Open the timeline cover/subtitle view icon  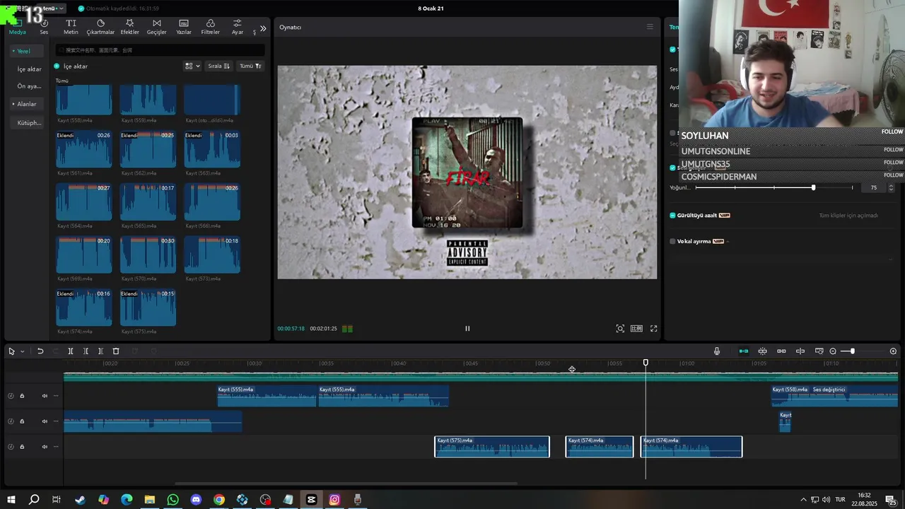pos(819,351)
